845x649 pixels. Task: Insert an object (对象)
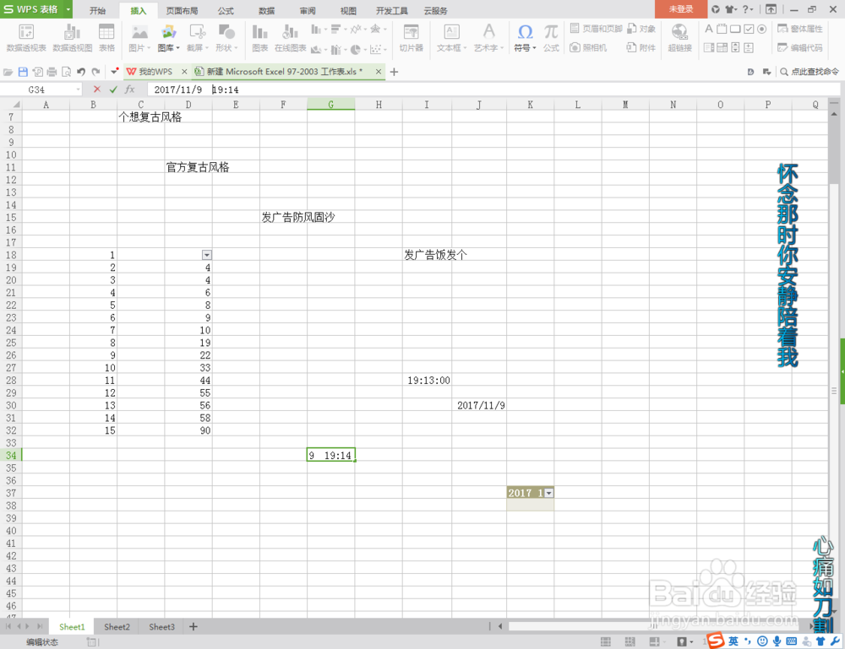(641, 29)
